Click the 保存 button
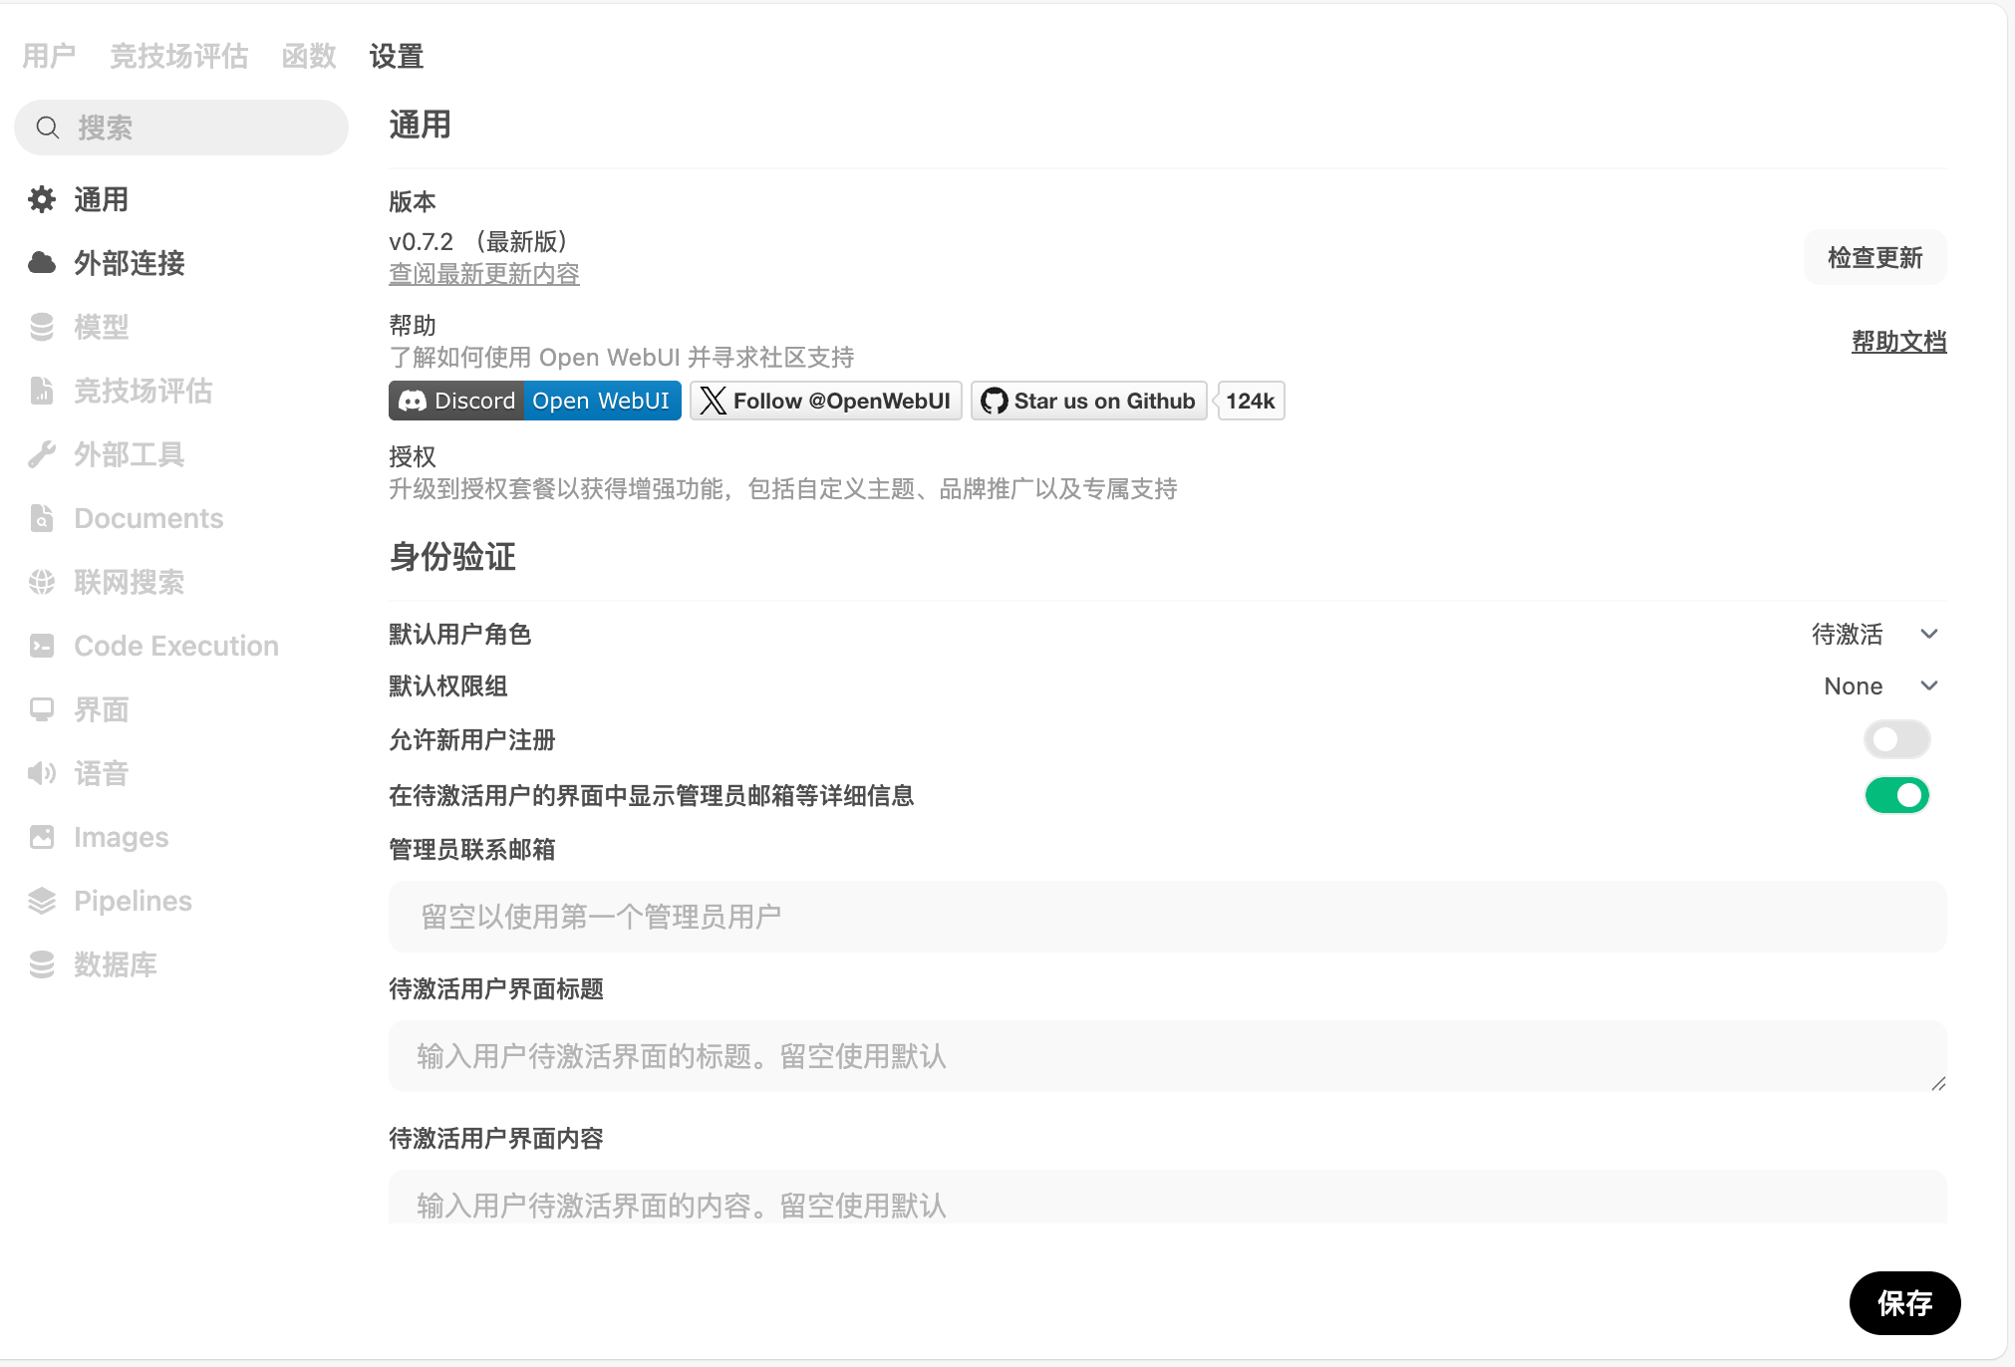Screen dimensions: 2015x1367 (x=1904, y=1302)
